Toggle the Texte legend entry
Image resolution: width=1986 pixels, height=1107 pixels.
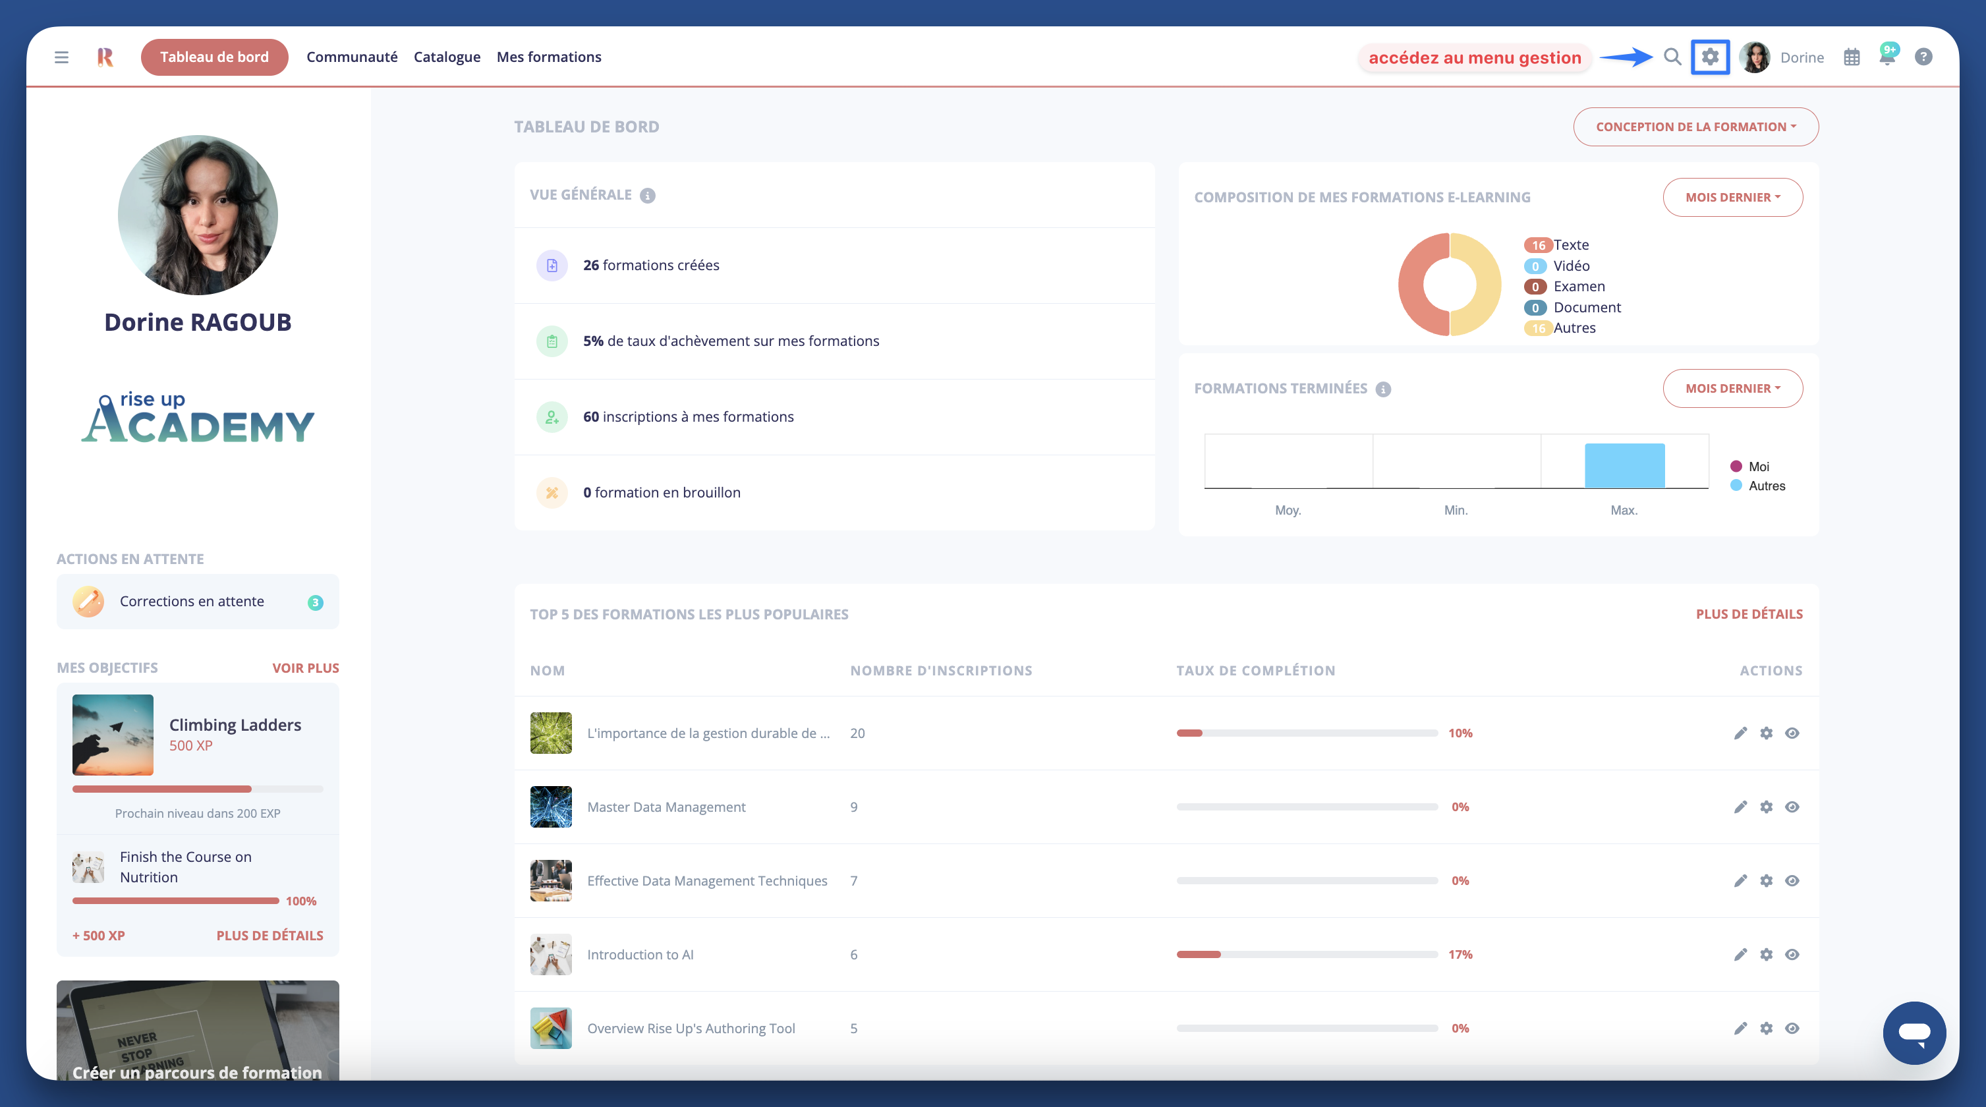pos(1556,245)
